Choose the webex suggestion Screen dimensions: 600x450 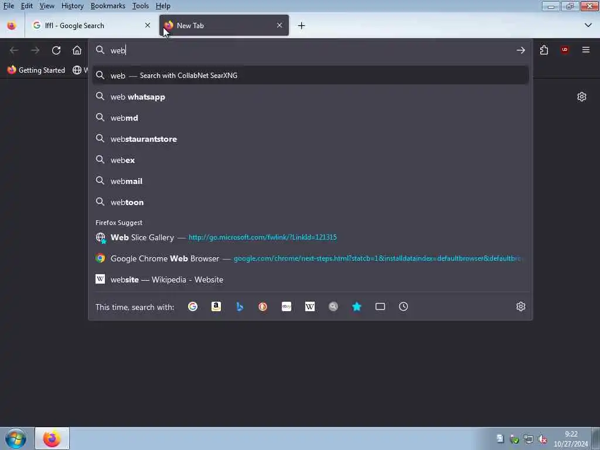click(x=311, y=160)
